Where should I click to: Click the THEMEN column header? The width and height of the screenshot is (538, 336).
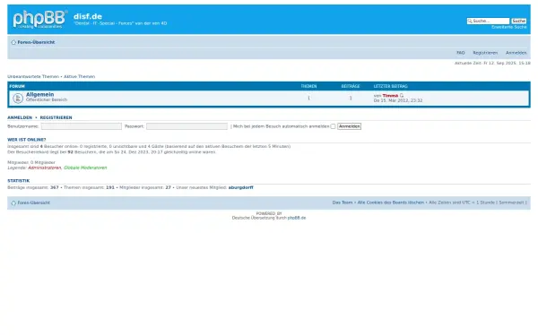pos(308,86)
